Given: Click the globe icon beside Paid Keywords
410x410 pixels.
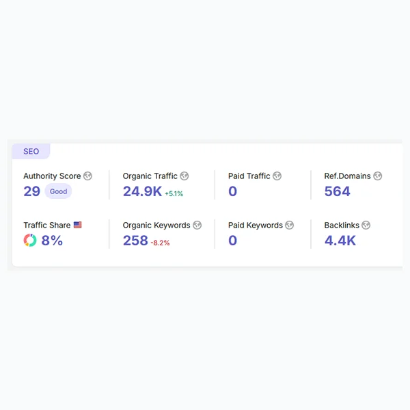Looking at the screenshot, I should coord(290,225).
